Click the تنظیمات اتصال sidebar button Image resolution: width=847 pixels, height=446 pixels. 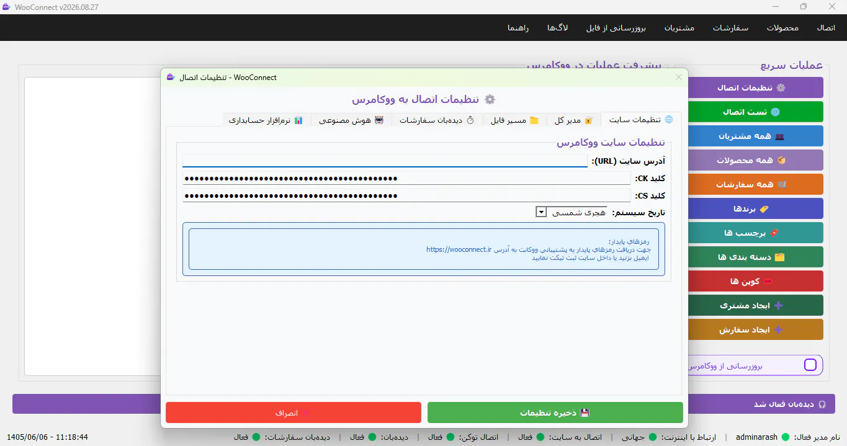(756, 87)
